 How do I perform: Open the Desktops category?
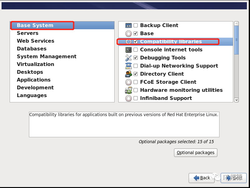tap(30, 72)
